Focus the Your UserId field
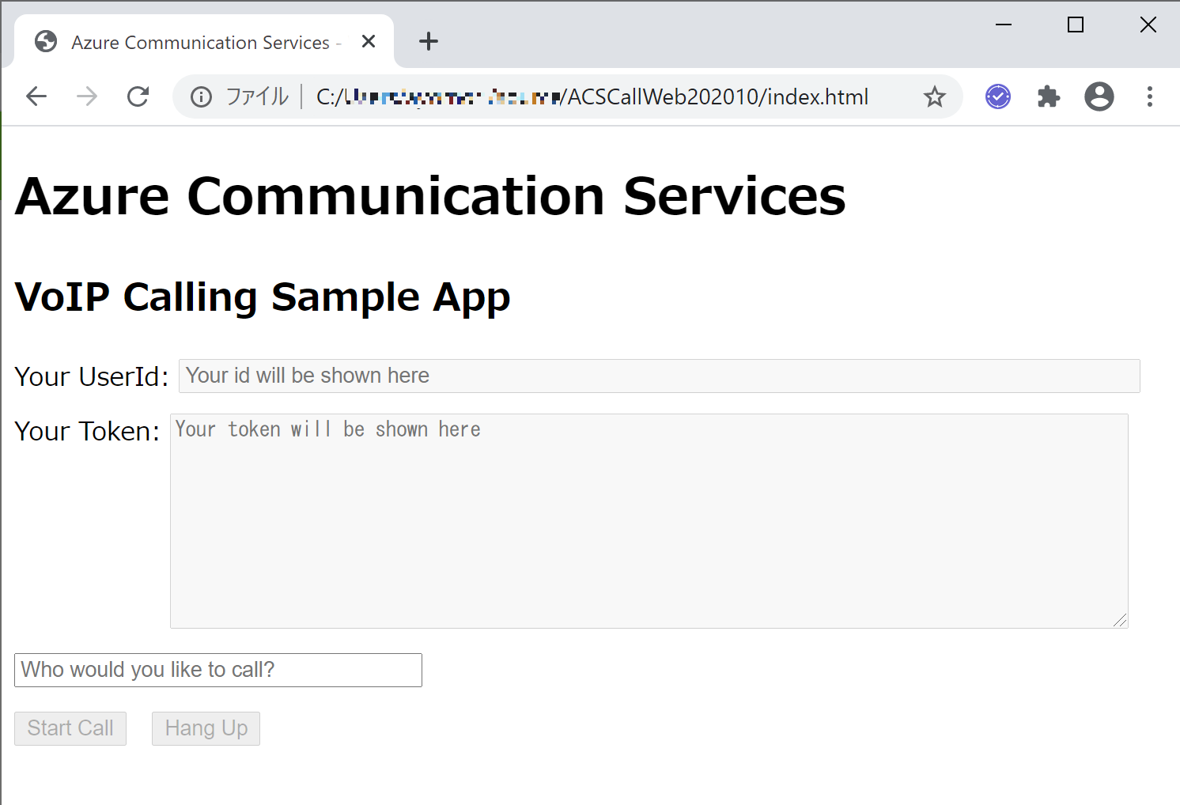 [660, 376]
